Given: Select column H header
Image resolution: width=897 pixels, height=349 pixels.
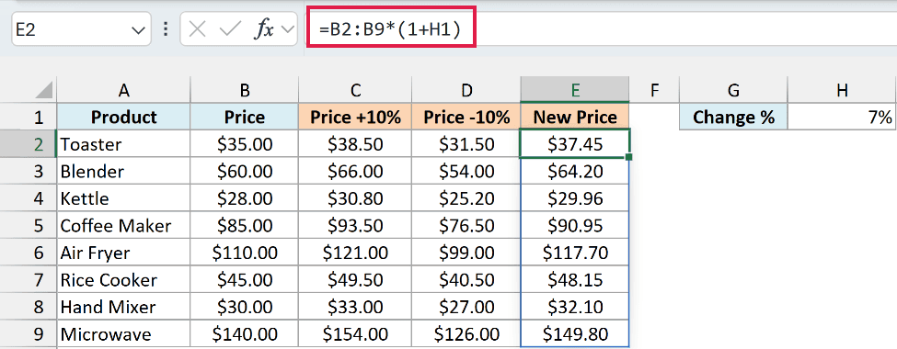Looking at the screenshot, I should click(x=842, y=90).
